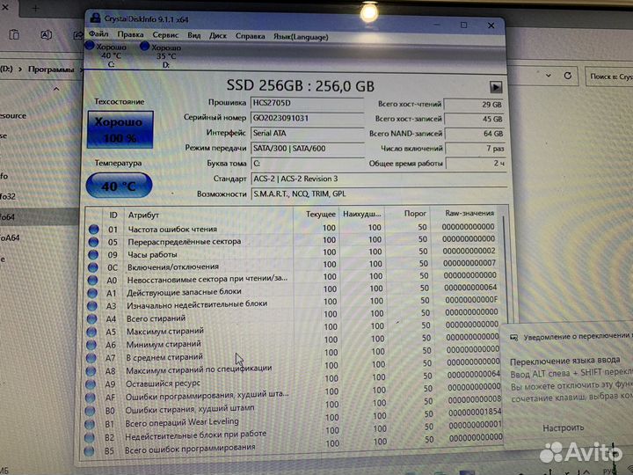Click Настроить in the language notification
633x475 pixels.
tap(564, 427)
